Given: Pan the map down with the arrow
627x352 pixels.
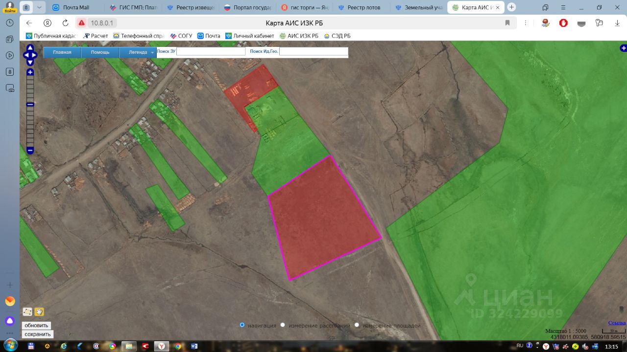Looking at the screenshot, I should coord(30,62).
